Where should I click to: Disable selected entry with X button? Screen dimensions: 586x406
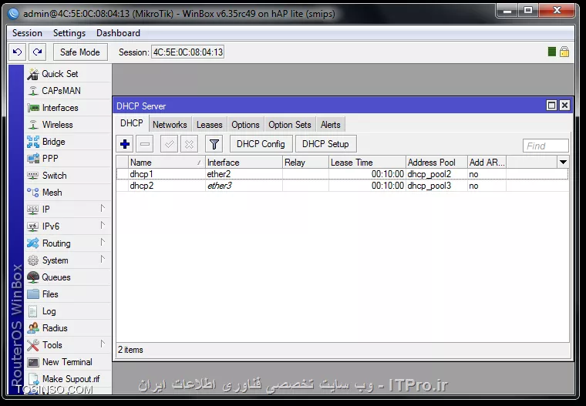tap(189, 144)
